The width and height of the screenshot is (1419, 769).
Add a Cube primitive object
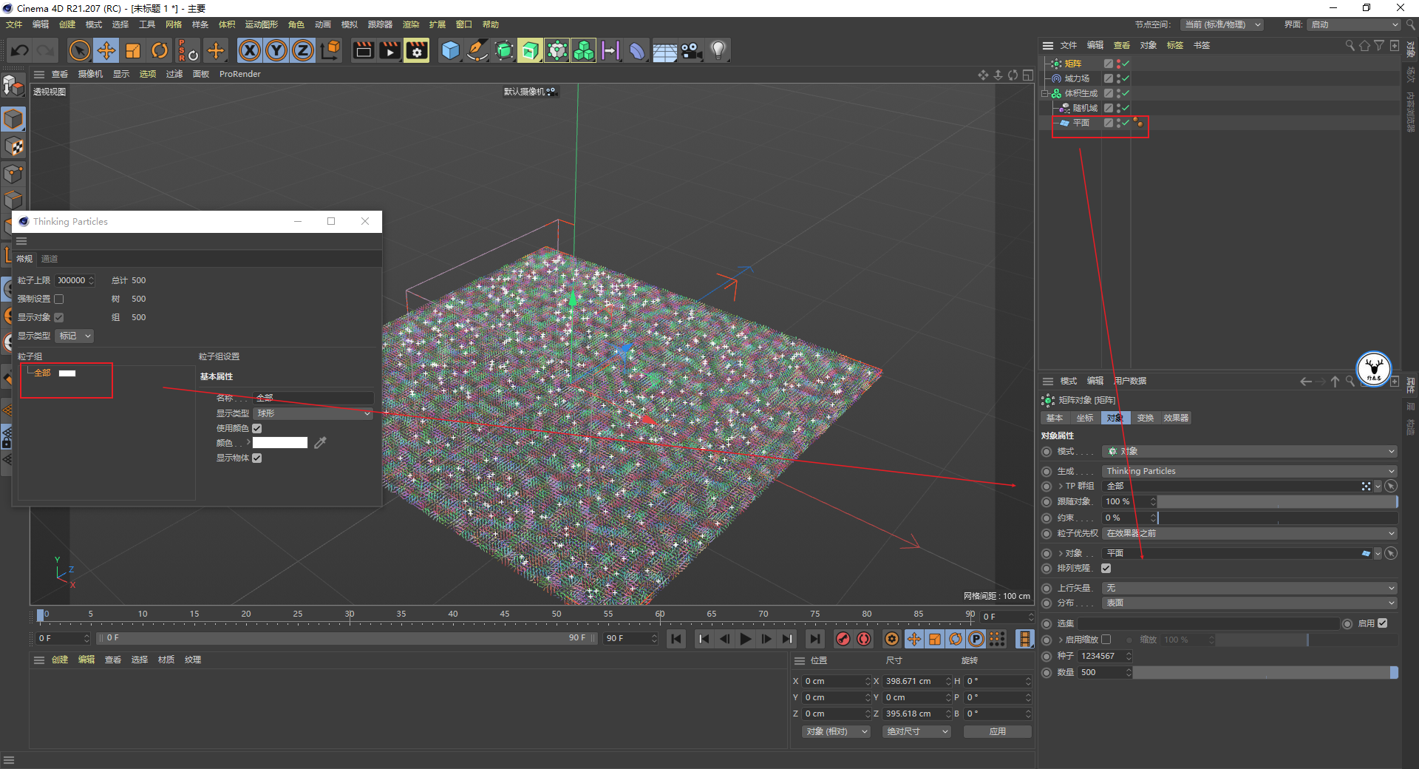450,50
